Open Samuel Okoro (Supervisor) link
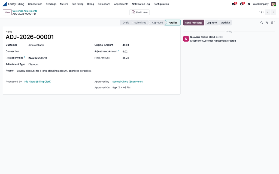This screenshot has height=174, width=279. click(128, 82)
